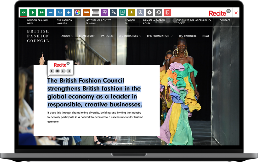Click stop in Recite popup player
Viewport: 258px width, 162px height.
(57, 71)
